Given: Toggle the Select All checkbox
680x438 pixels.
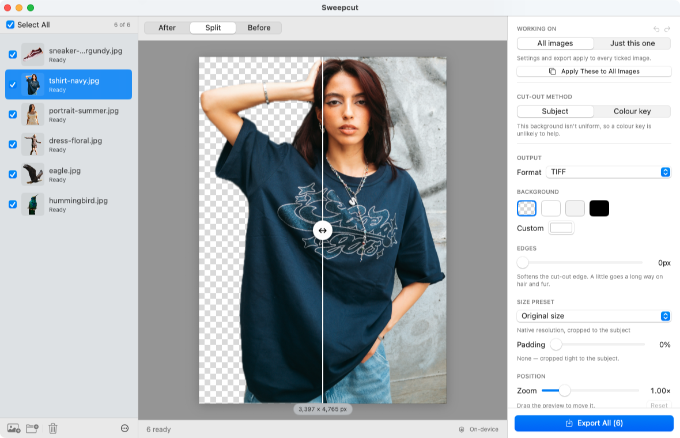Looking at the screenshot, I should point(10,25).
